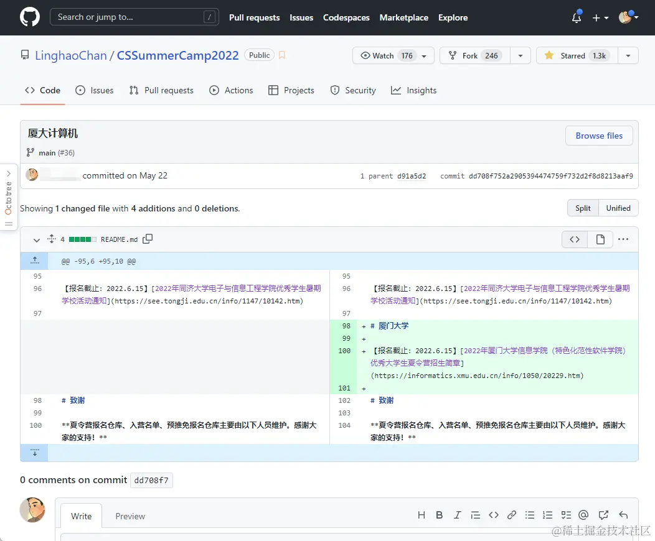Focus the Search or jump to field

134,17
